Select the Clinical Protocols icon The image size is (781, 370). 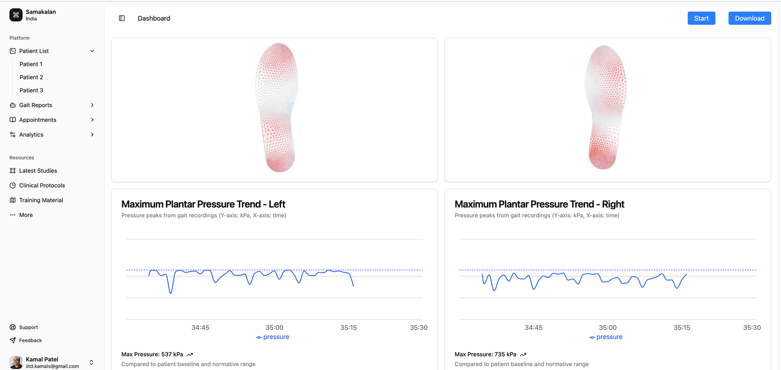[x=13, y=185]
